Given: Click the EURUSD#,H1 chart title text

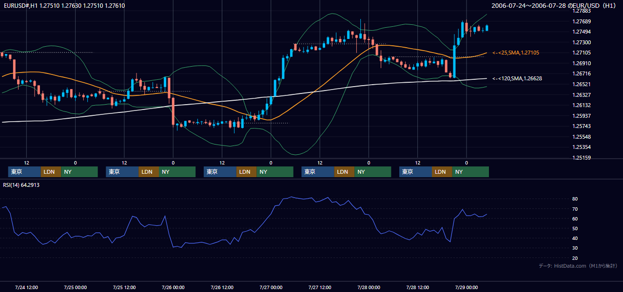Looking at the screenshot, I should tap(64, 5).
